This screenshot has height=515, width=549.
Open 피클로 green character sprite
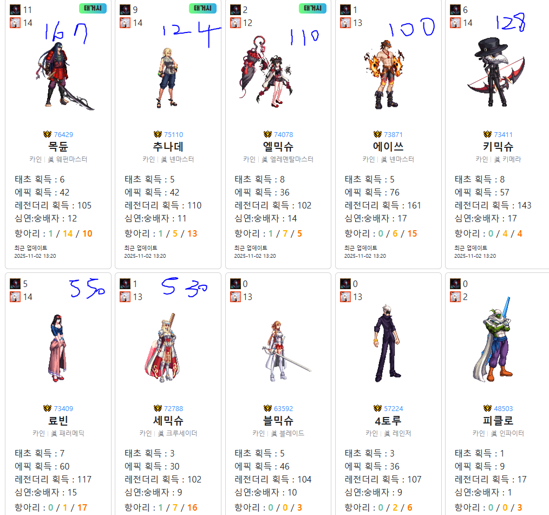pos(494,340)
